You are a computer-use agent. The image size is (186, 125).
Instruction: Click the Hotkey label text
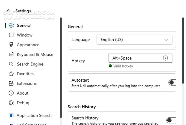click(x=78, y=61)
